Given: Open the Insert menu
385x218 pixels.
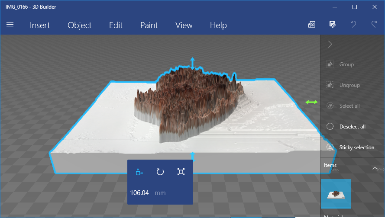Looking at the screenshot, I should [x=40, y=25].
